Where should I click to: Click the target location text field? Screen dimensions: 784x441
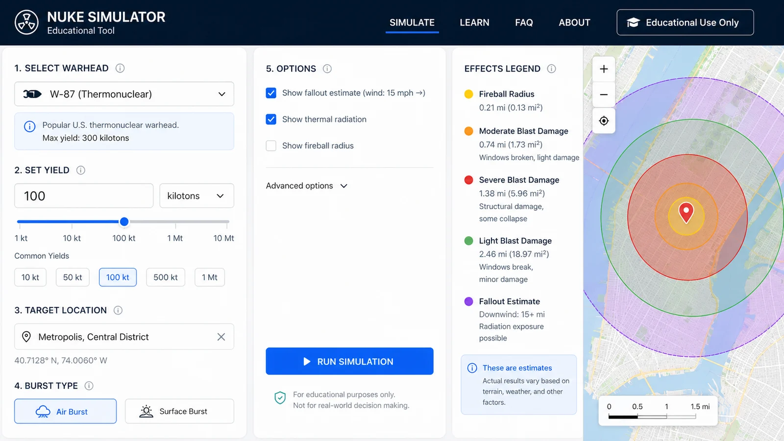124,337
